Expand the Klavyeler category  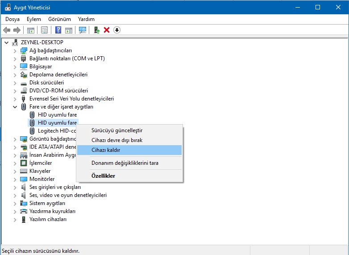(x=15, y=171)
